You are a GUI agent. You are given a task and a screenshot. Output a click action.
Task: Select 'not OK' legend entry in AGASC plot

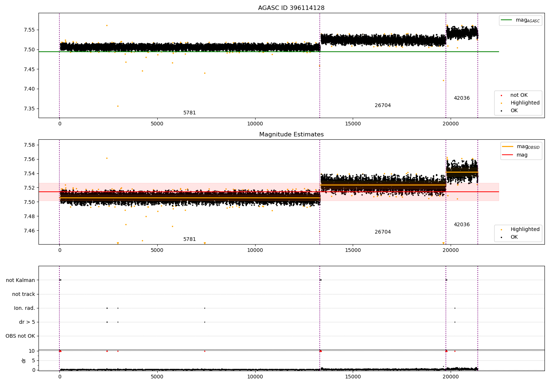coord(519,95)
